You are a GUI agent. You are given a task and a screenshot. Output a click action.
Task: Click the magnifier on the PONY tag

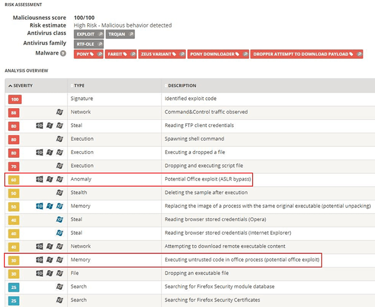click(x=100, y=54)
